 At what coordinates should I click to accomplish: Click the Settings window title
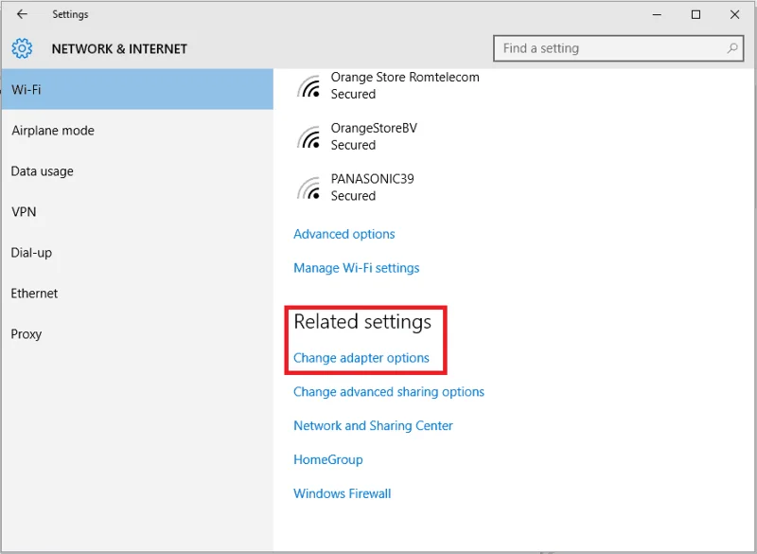[x=70, y=14]
